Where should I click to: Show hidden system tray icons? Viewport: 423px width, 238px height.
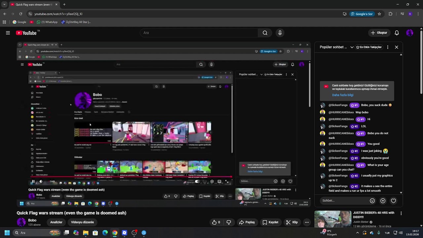(x=357, y=233)
